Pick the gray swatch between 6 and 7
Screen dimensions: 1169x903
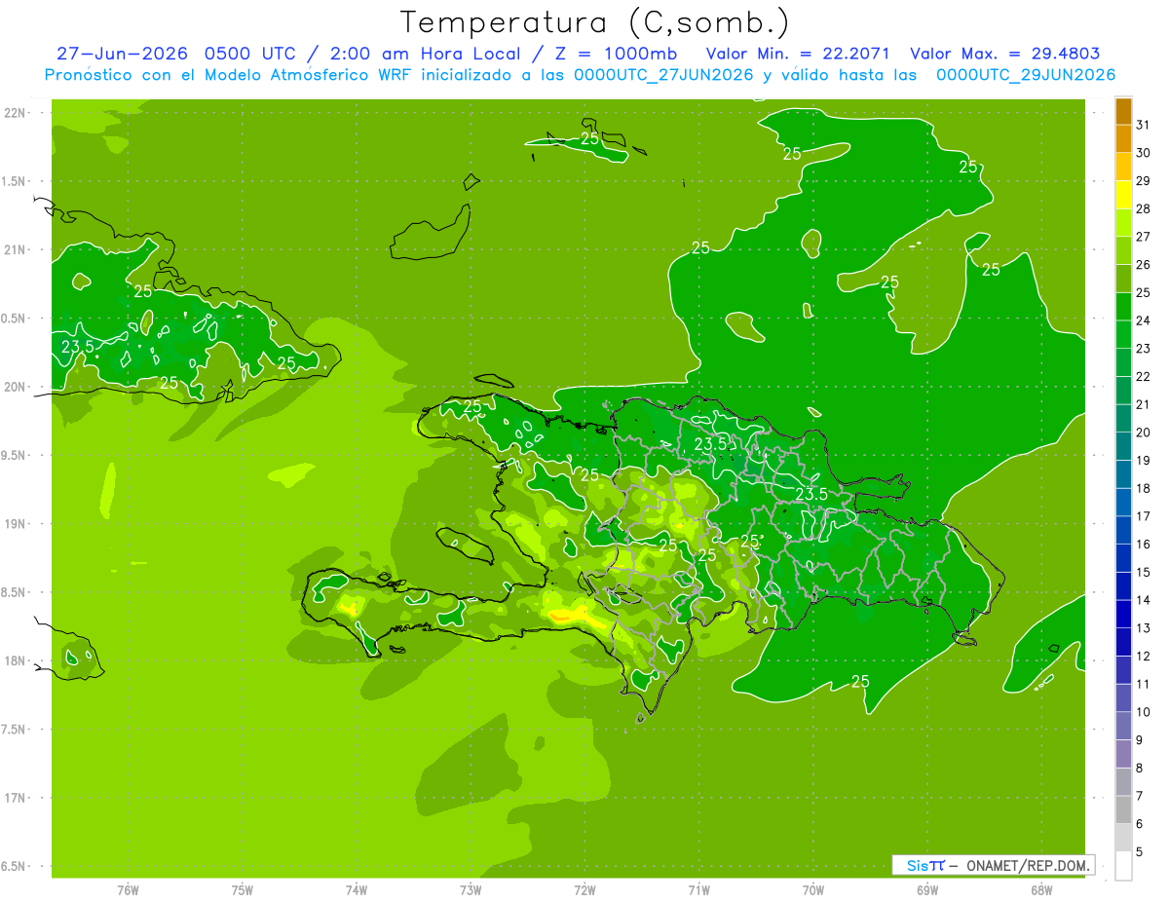coord(1123,810)
